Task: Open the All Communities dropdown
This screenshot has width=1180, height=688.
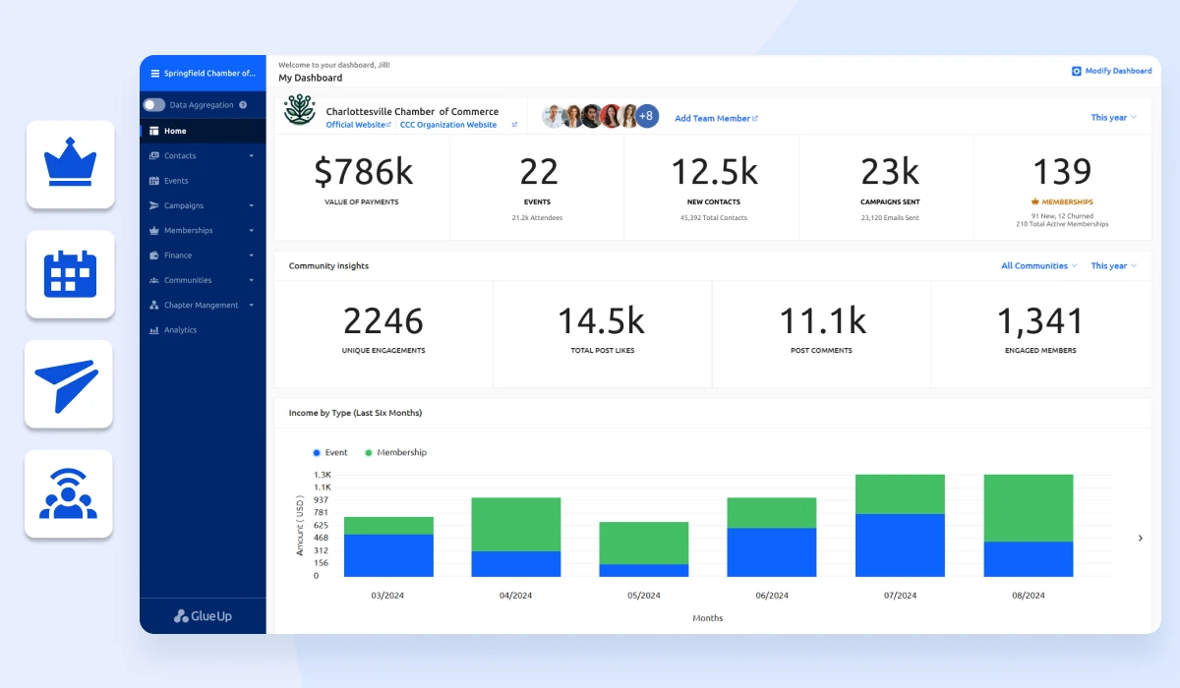Action: [1037, 265]
